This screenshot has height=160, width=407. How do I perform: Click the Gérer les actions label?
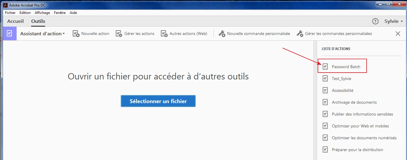click(139, 34)
